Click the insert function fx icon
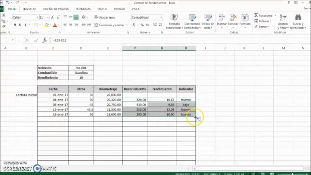Viewport: 311px width, 175px height. click(x=45, y=40)
